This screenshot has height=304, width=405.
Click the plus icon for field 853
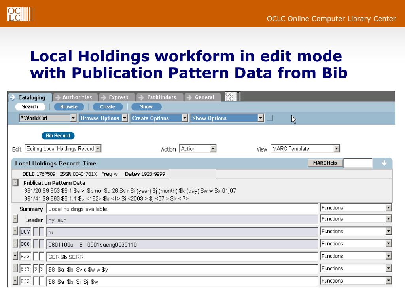[15, 268]
